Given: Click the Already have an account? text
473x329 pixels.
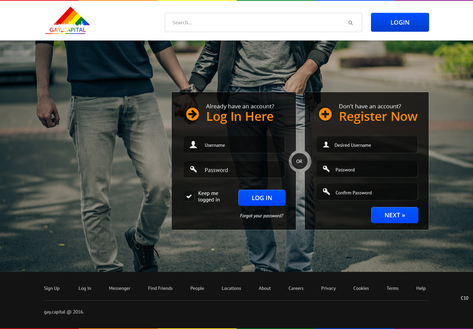Looking at the screenshot, I should 240,106.
